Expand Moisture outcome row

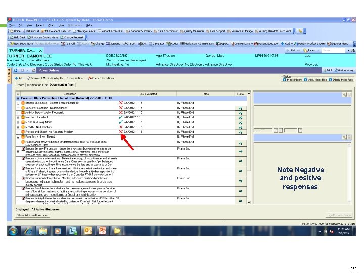[18, 122]
